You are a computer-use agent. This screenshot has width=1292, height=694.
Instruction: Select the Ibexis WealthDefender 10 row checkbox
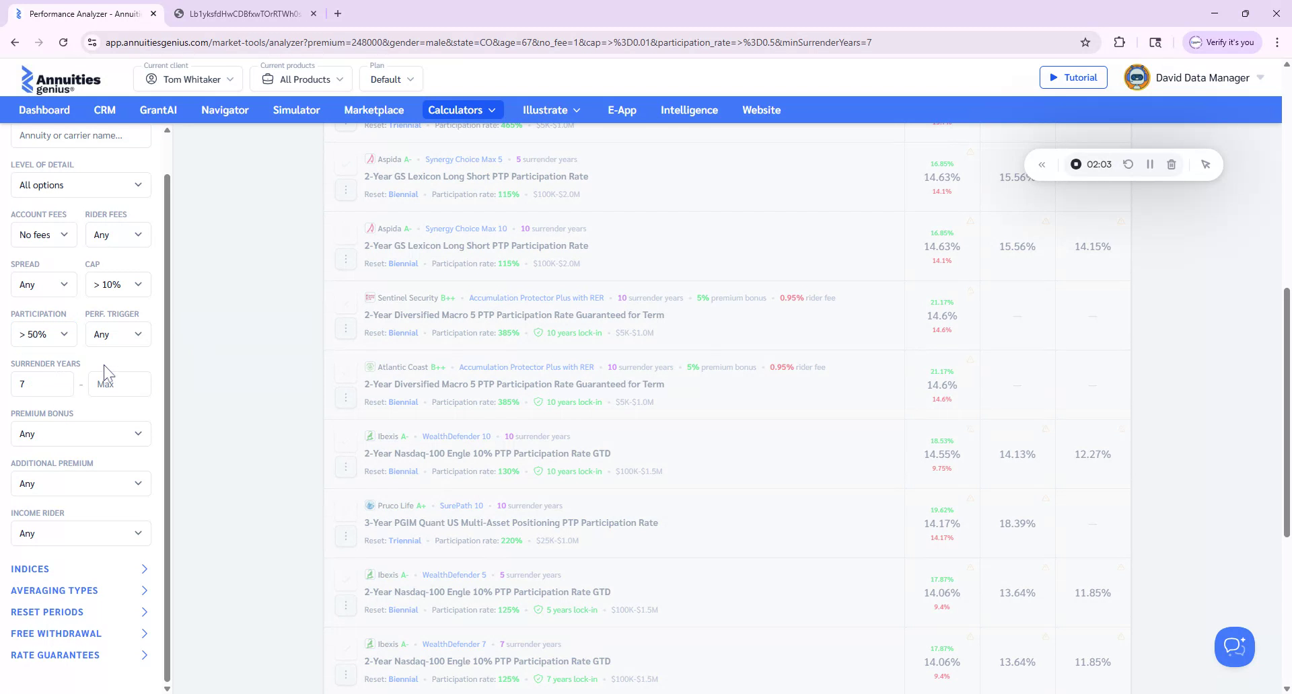347,444
